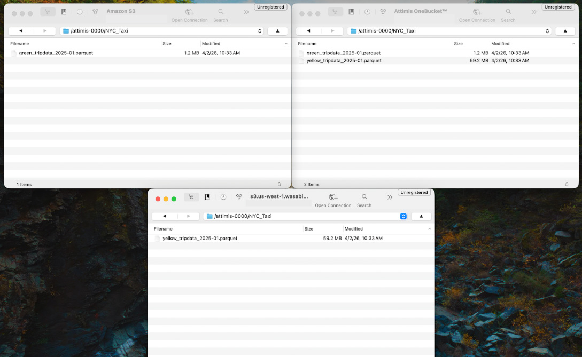582x357 pixels.
Task: Click the Unregistered button in the Wasabi window
Action: 414,192
